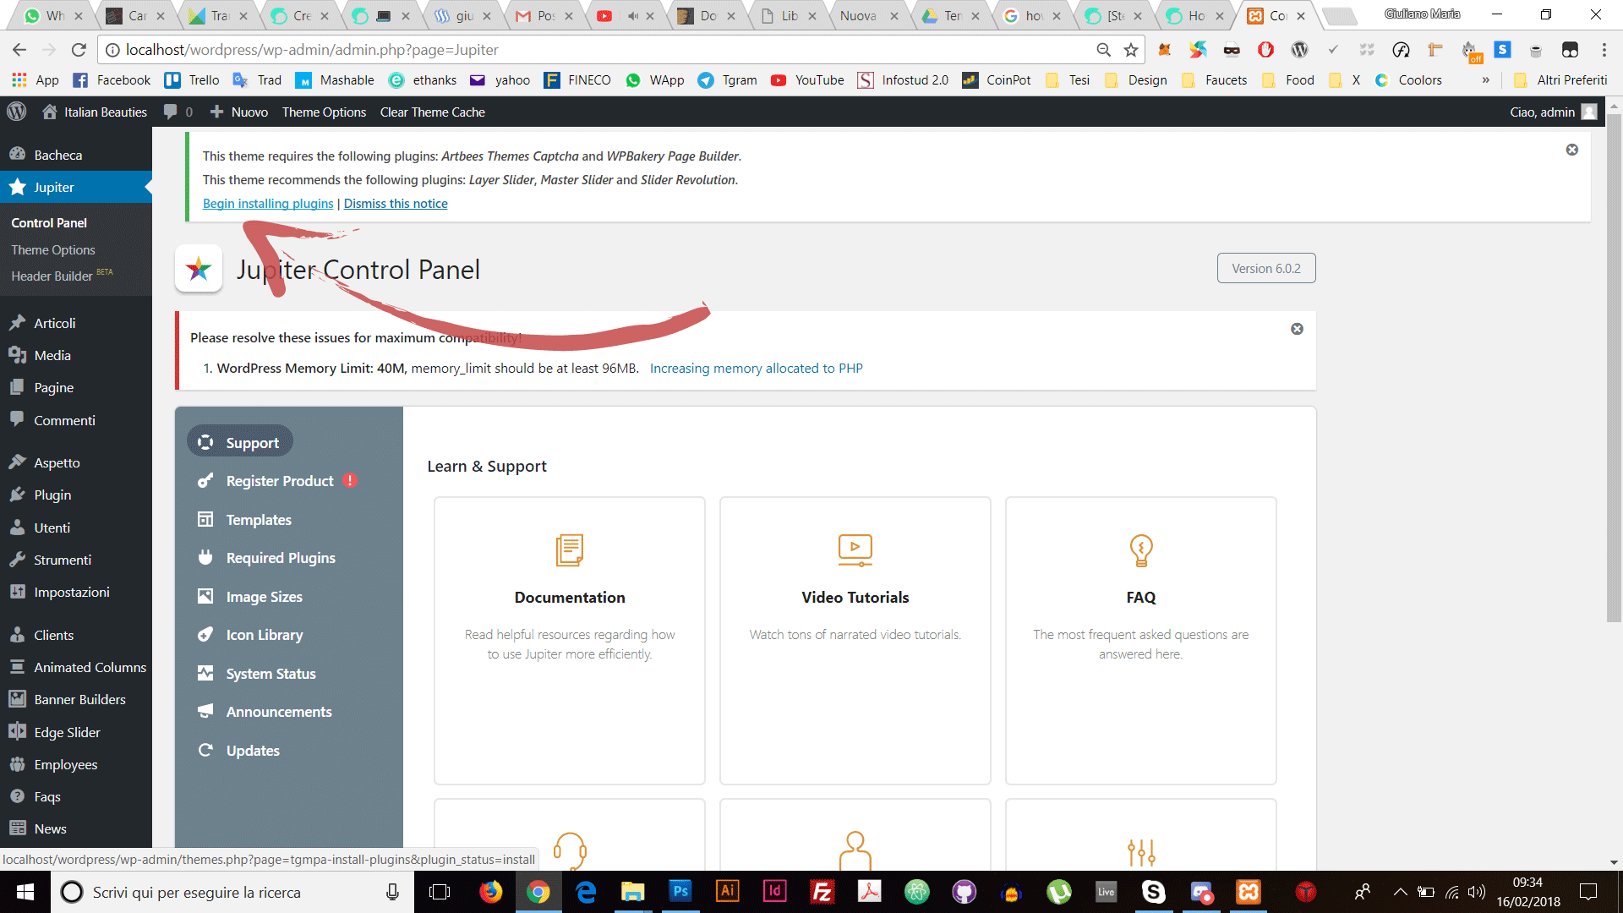Screen dimensions: 1623x913
Task: Open the notification center icon
Action: tap(1588, 892)
